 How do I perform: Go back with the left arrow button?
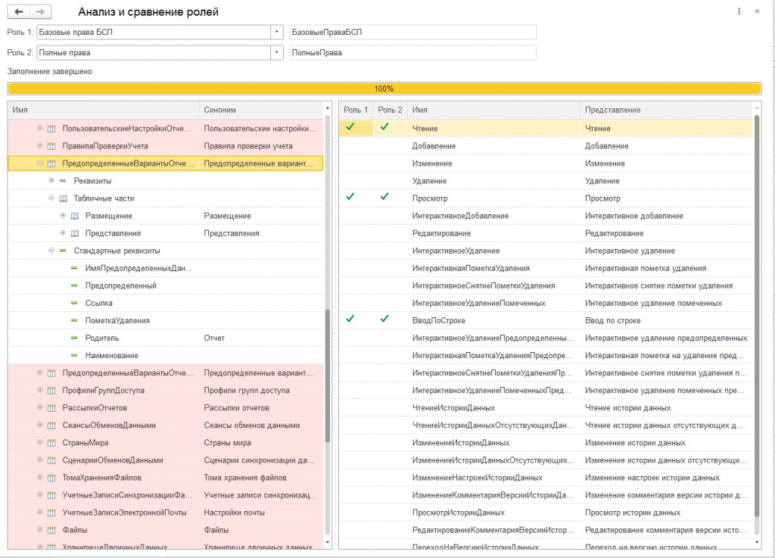pos(19,11)
